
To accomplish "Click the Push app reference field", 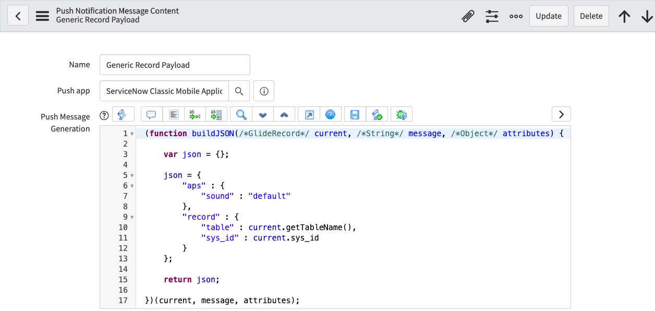I will click(x=164, y=91).
